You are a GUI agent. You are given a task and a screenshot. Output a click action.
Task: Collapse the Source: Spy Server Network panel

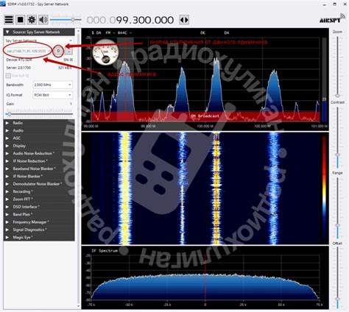(x=39, y=32)
